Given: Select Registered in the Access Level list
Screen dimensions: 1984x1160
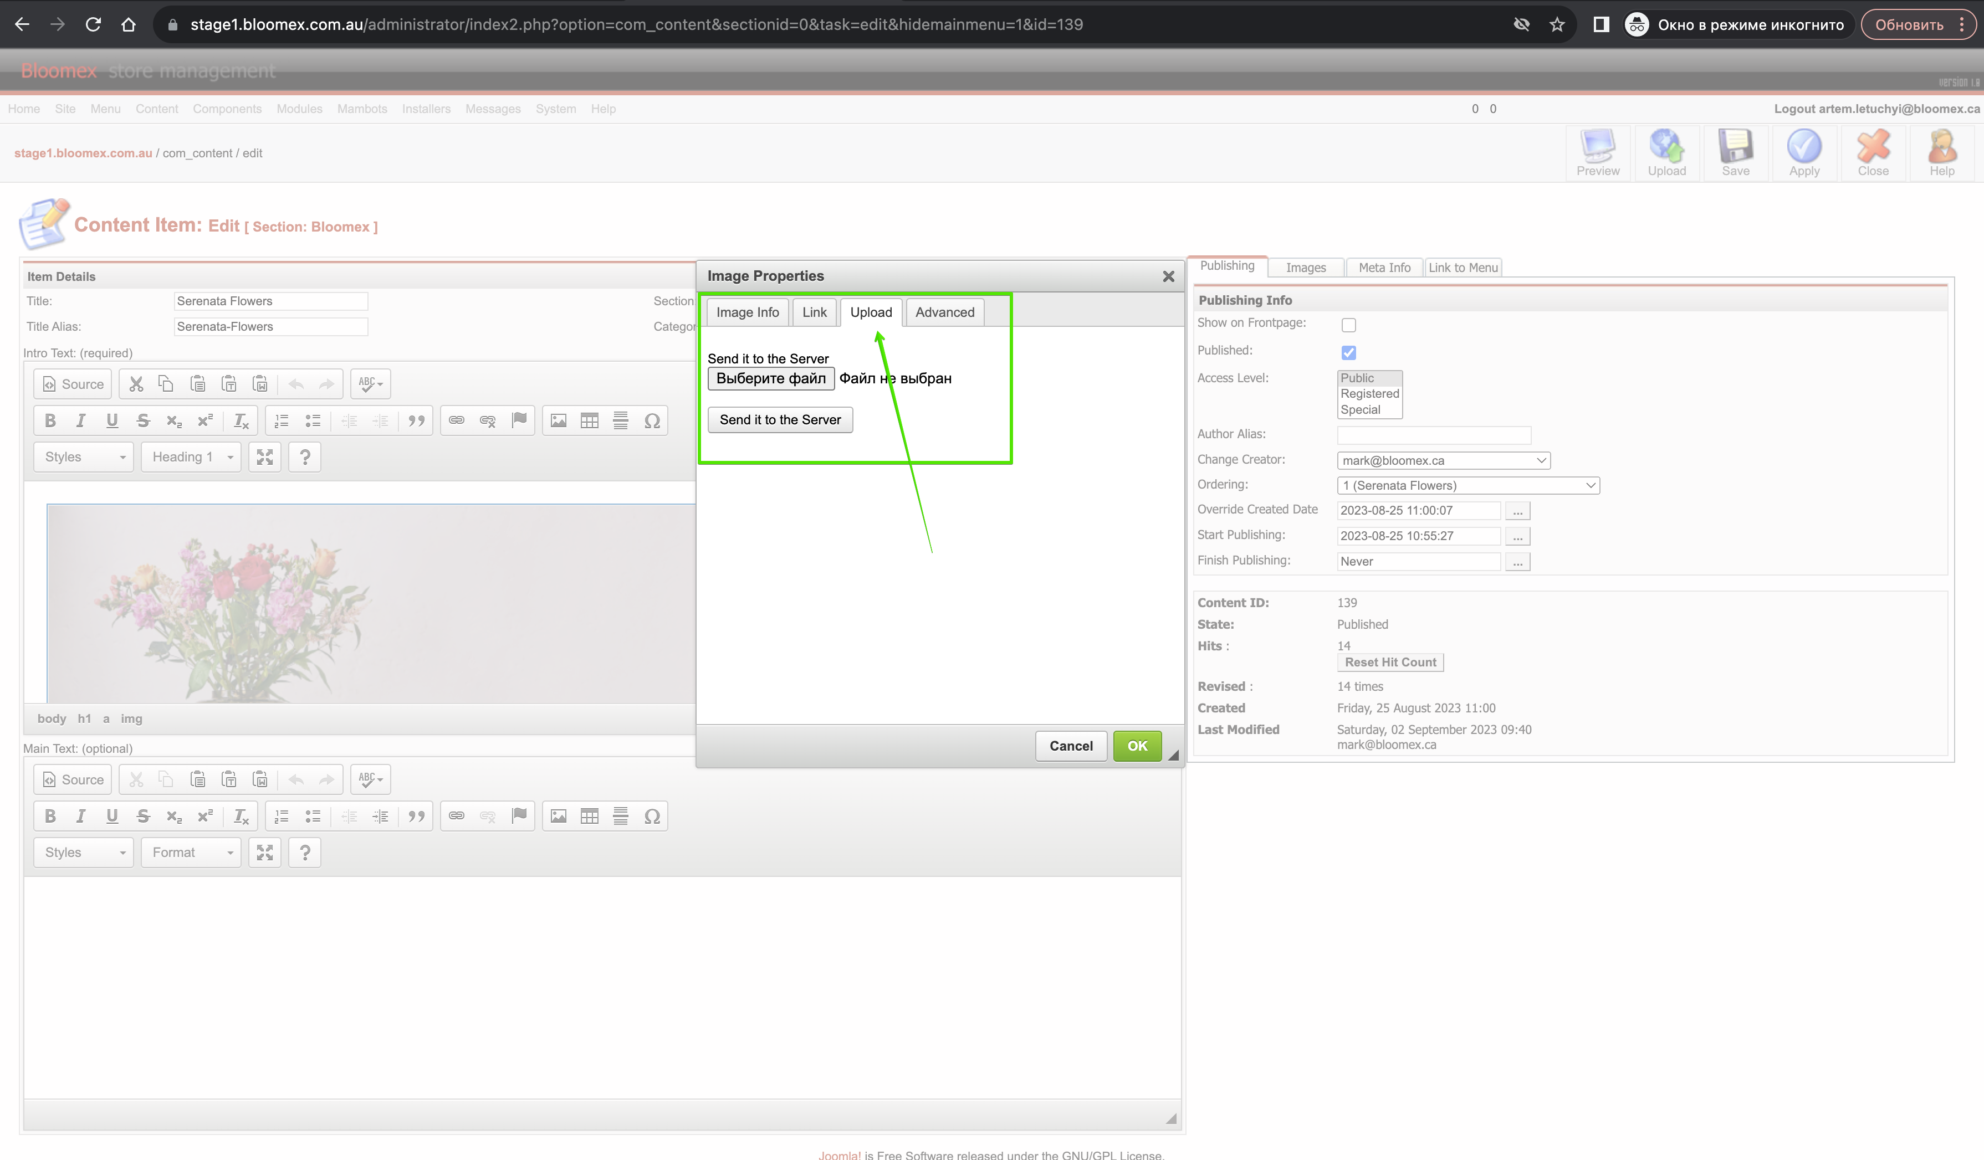Looking at the screenshot, I should pyautogui.click(x=1369, y=393).
